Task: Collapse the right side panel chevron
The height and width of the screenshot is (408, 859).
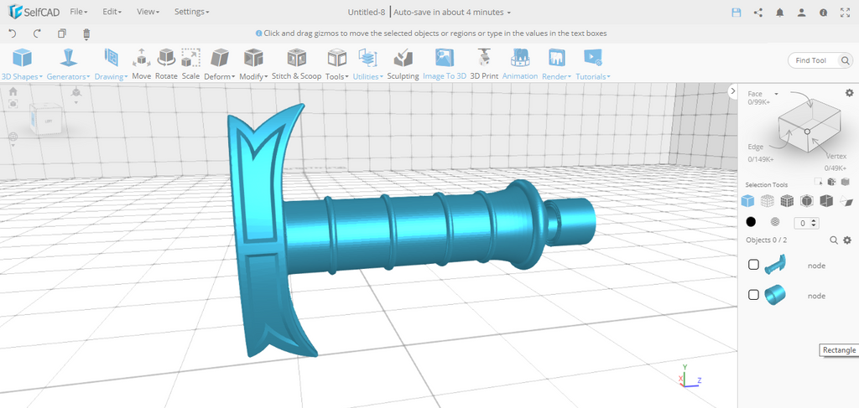Action: click(733, 91)
